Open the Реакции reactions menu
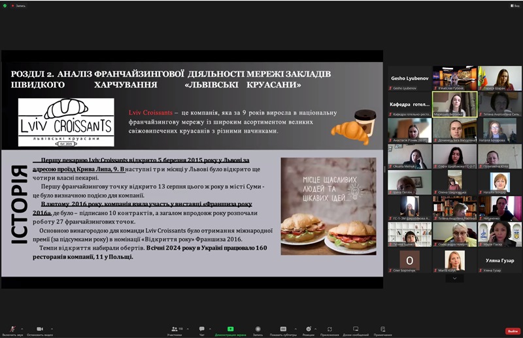The width and height of the screenshot is (523, 338). [x=308, y=331]
